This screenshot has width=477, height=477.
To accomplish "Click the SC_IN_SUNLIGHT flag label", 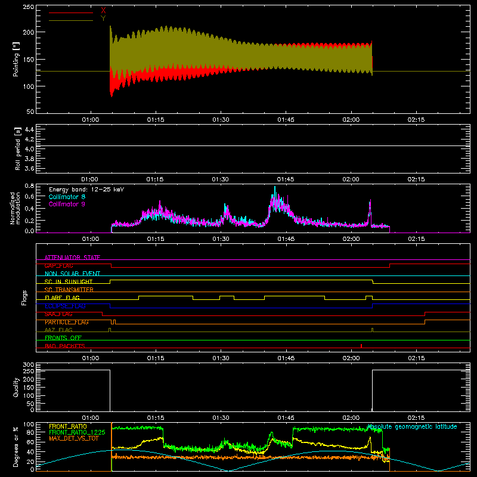I will tap(69, 281).
